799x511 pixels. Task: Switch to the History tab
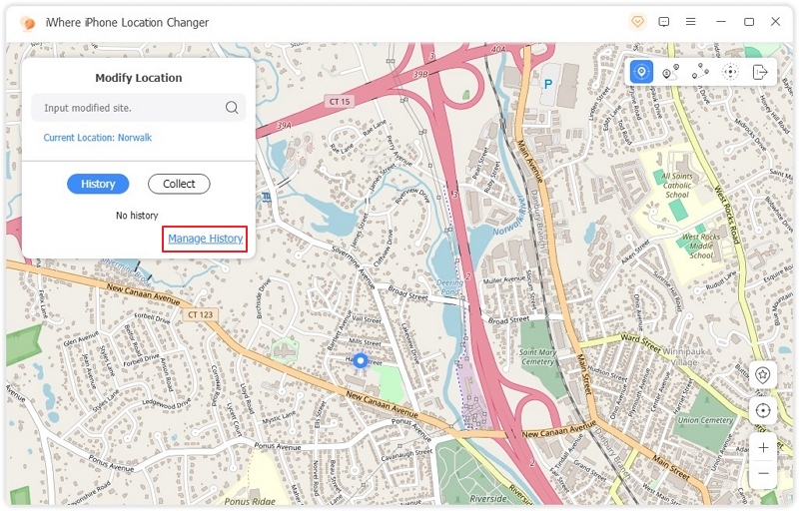(98, 184)
